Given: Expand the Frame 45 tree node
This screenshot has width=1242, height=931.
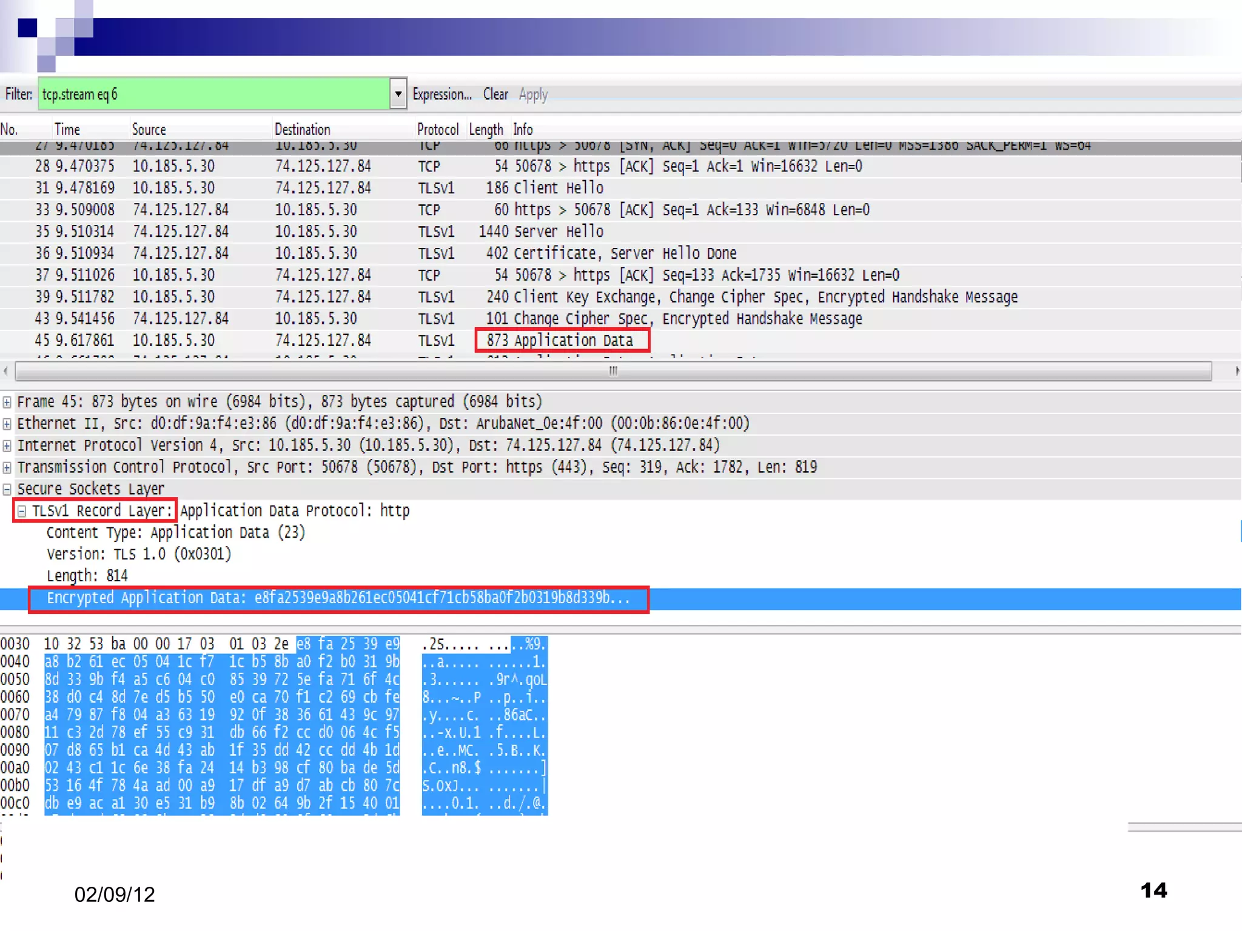Looking at the screenshot, I should [7, 402].
